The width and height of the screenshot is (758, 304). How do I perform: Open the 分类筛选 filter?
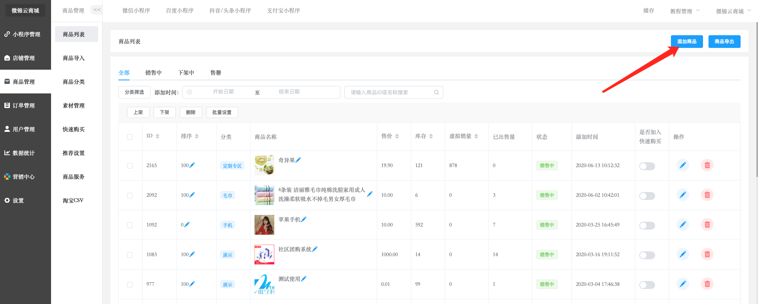(x=134, y=92)
